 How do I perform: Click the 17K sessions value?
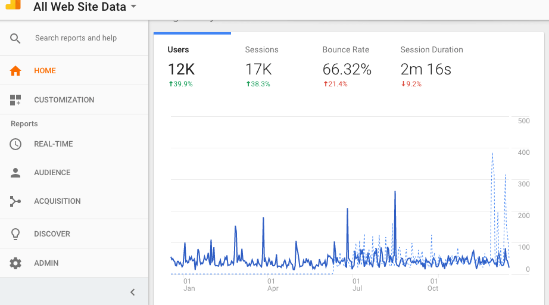tap(258, 69)
